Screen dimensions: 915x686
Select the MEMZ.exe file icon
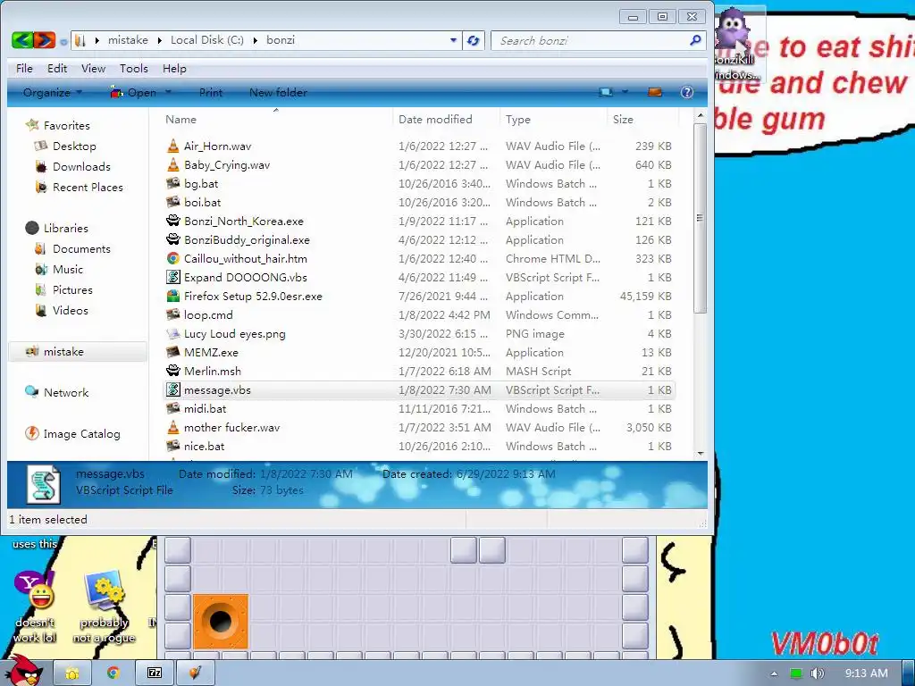click(x=172, y=352)
